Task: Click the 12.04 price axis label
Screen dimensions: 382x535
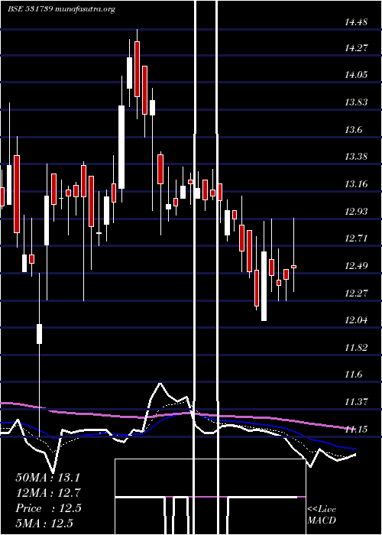Action: tap(356, 320)
